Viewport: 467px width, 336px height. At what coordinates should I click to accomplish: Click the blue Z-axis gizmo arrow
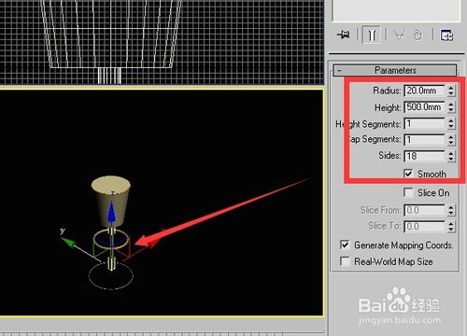111,212
